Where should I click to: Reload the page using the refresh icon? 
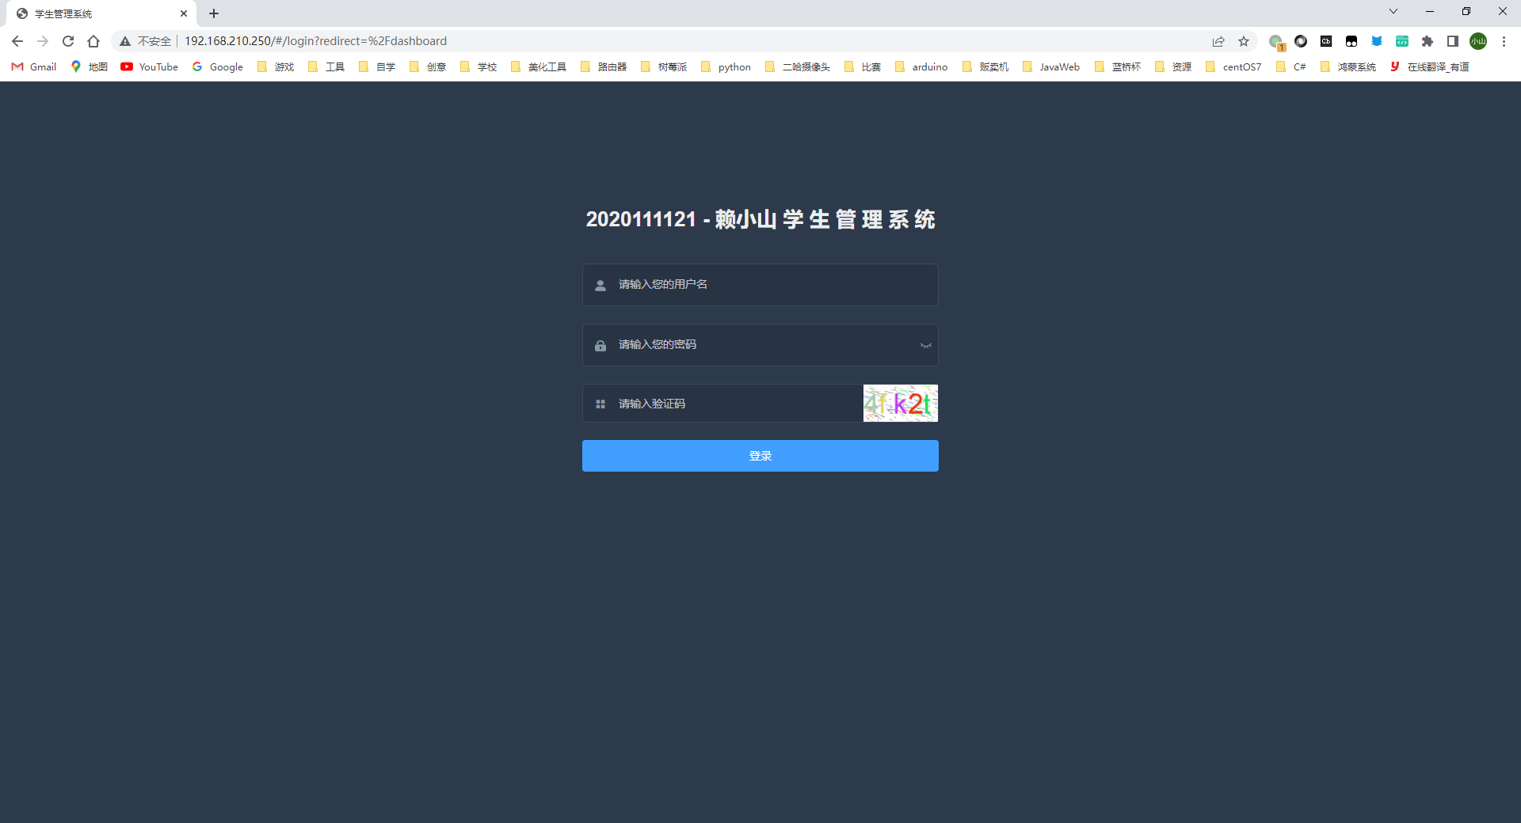68,41
